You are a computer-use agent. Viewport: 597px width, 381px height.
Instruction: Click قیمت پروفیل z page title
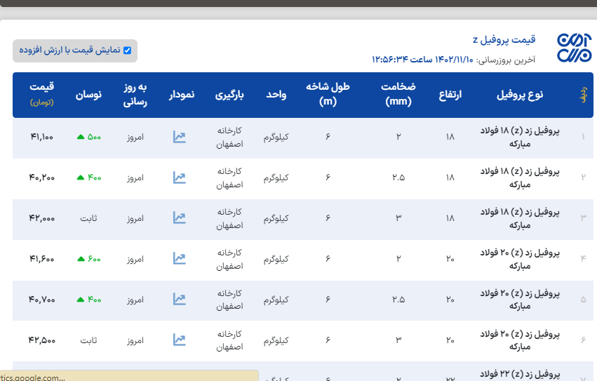504,39
